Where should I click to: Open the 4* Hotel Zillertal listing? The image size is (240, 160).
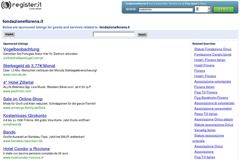pos(18,82)
